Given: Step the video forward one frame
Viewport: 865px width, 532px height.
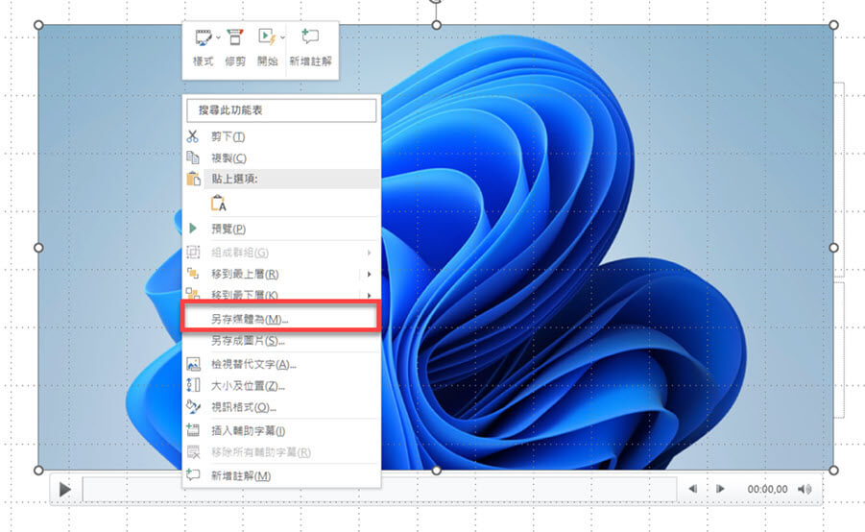Looking at the screenshot, I should pyautogui.click(x=720, y=489).
